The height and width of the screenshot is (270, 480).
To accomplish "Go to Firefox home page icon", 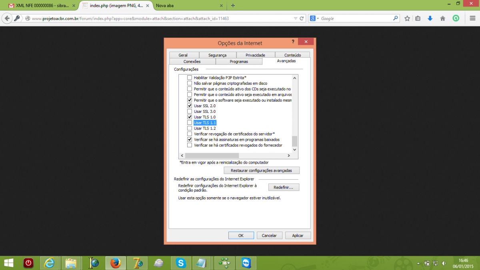I will tap(443, 18).
